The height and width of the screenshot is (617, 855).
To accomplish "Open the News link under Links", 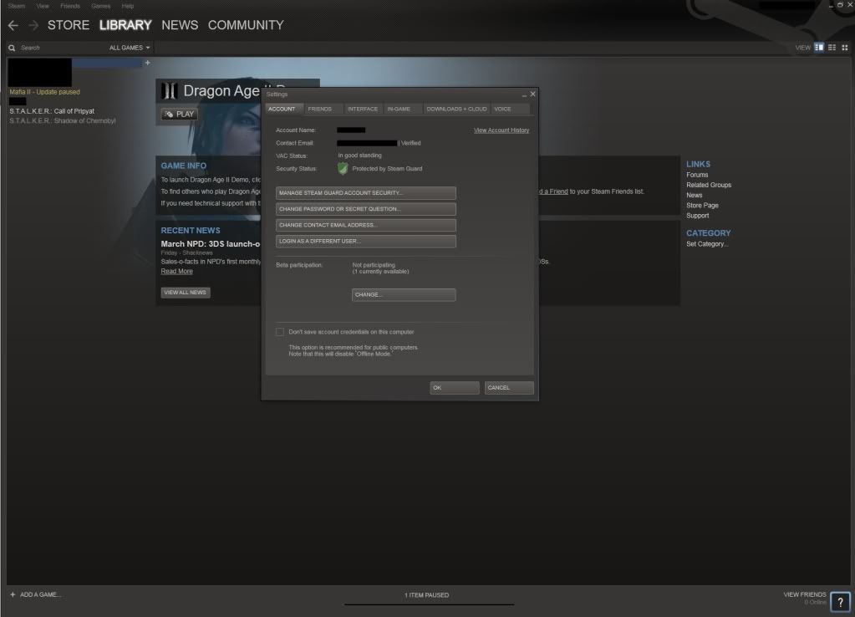I will point(695,196).
